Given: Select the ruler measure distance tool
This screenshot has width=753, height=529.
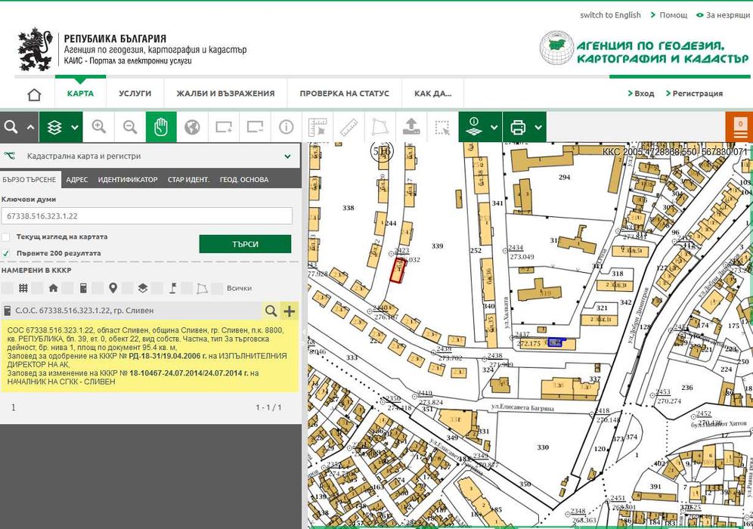Looking at the screenshot, I should [348, 127].
